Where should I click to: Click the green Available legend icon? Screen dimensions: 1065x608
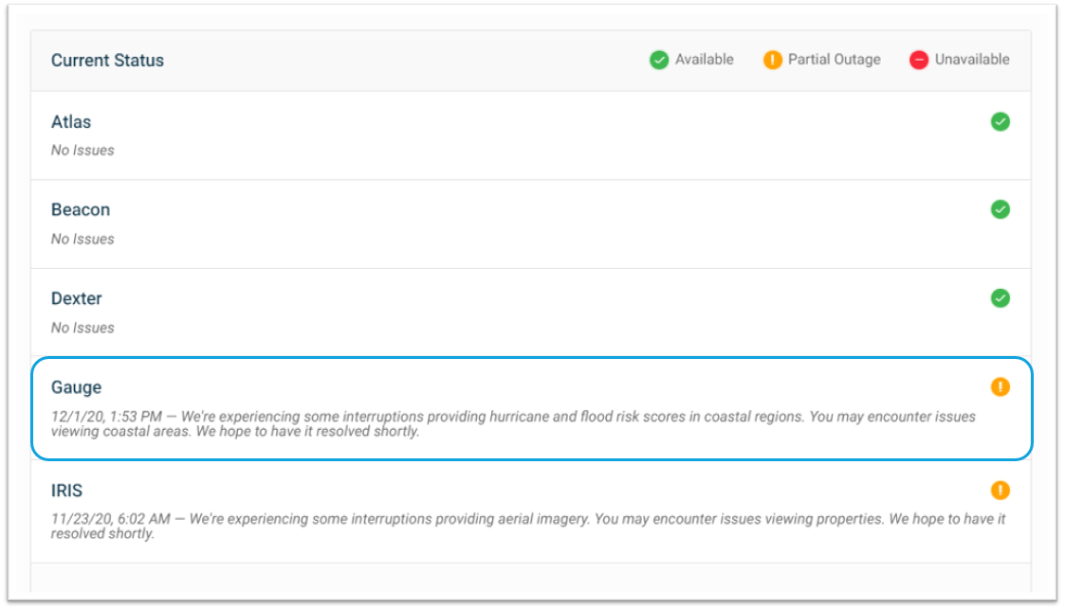pyautogui.click(x=659, y=61)
